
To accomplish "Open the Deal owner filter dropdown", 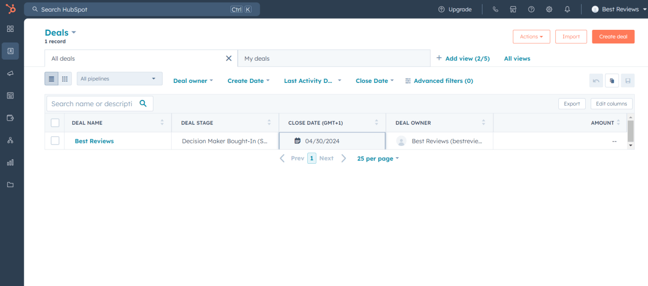I will click(193, 81).
